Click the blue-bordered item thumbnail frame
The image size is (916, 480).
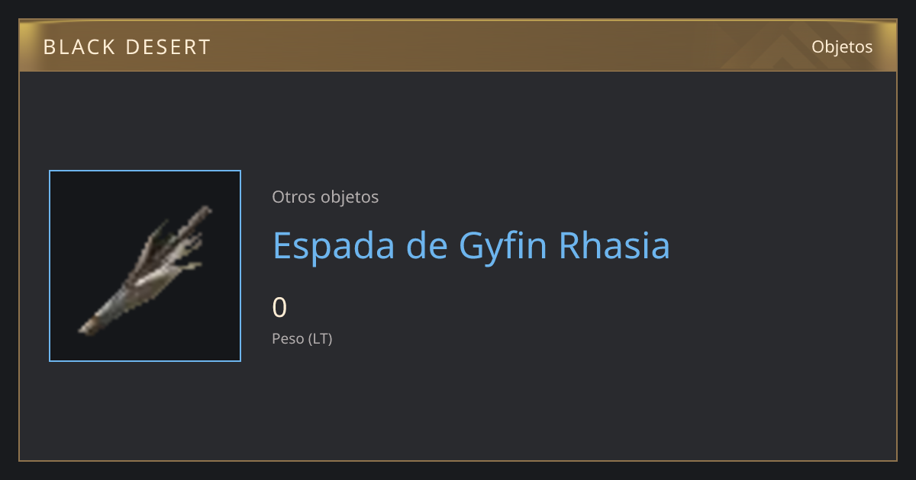click(x=145, y=266)
